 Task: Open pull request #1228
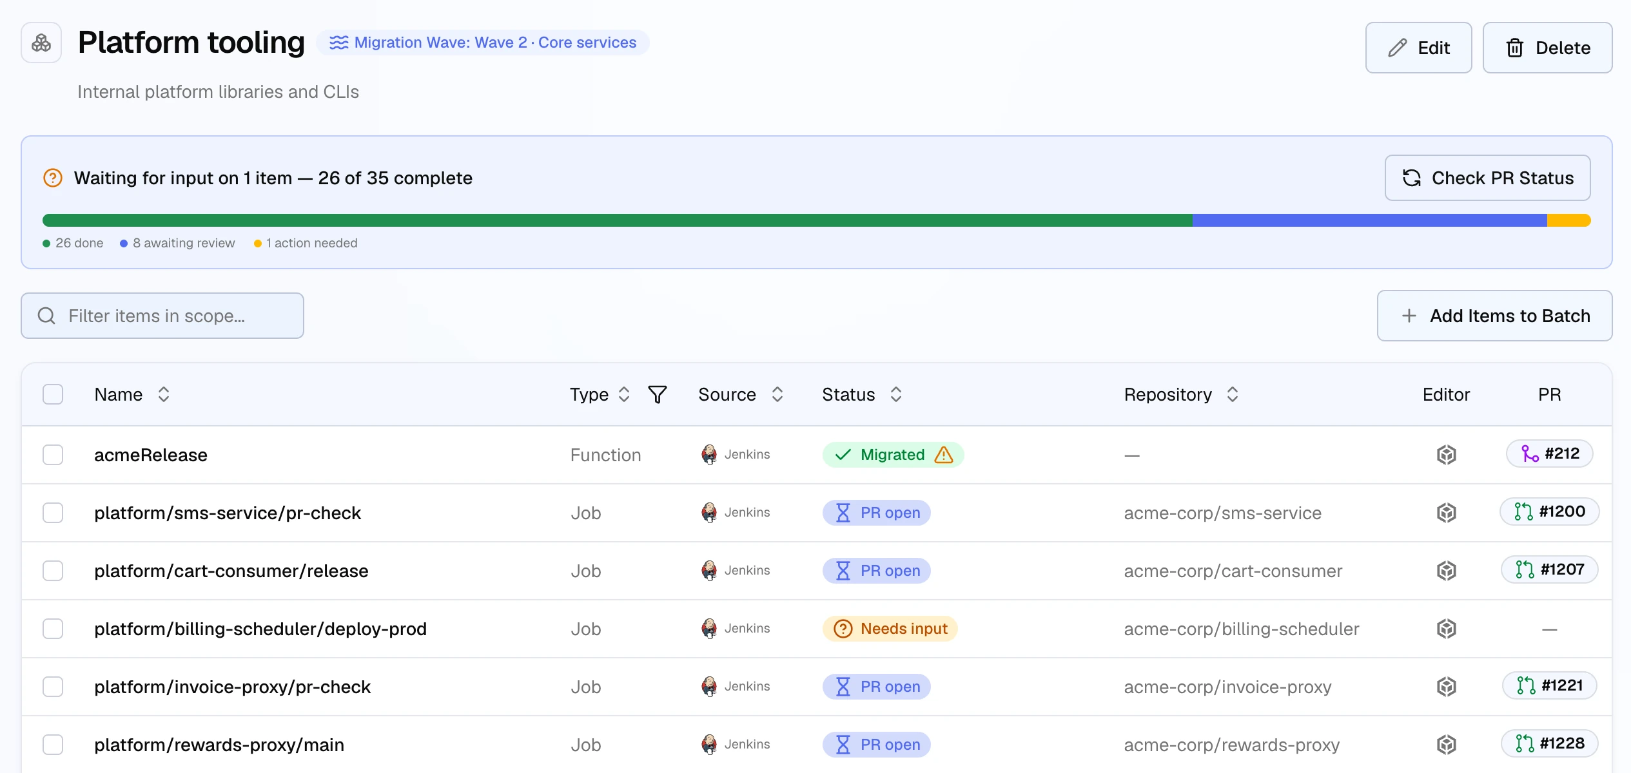point(1550,743)
